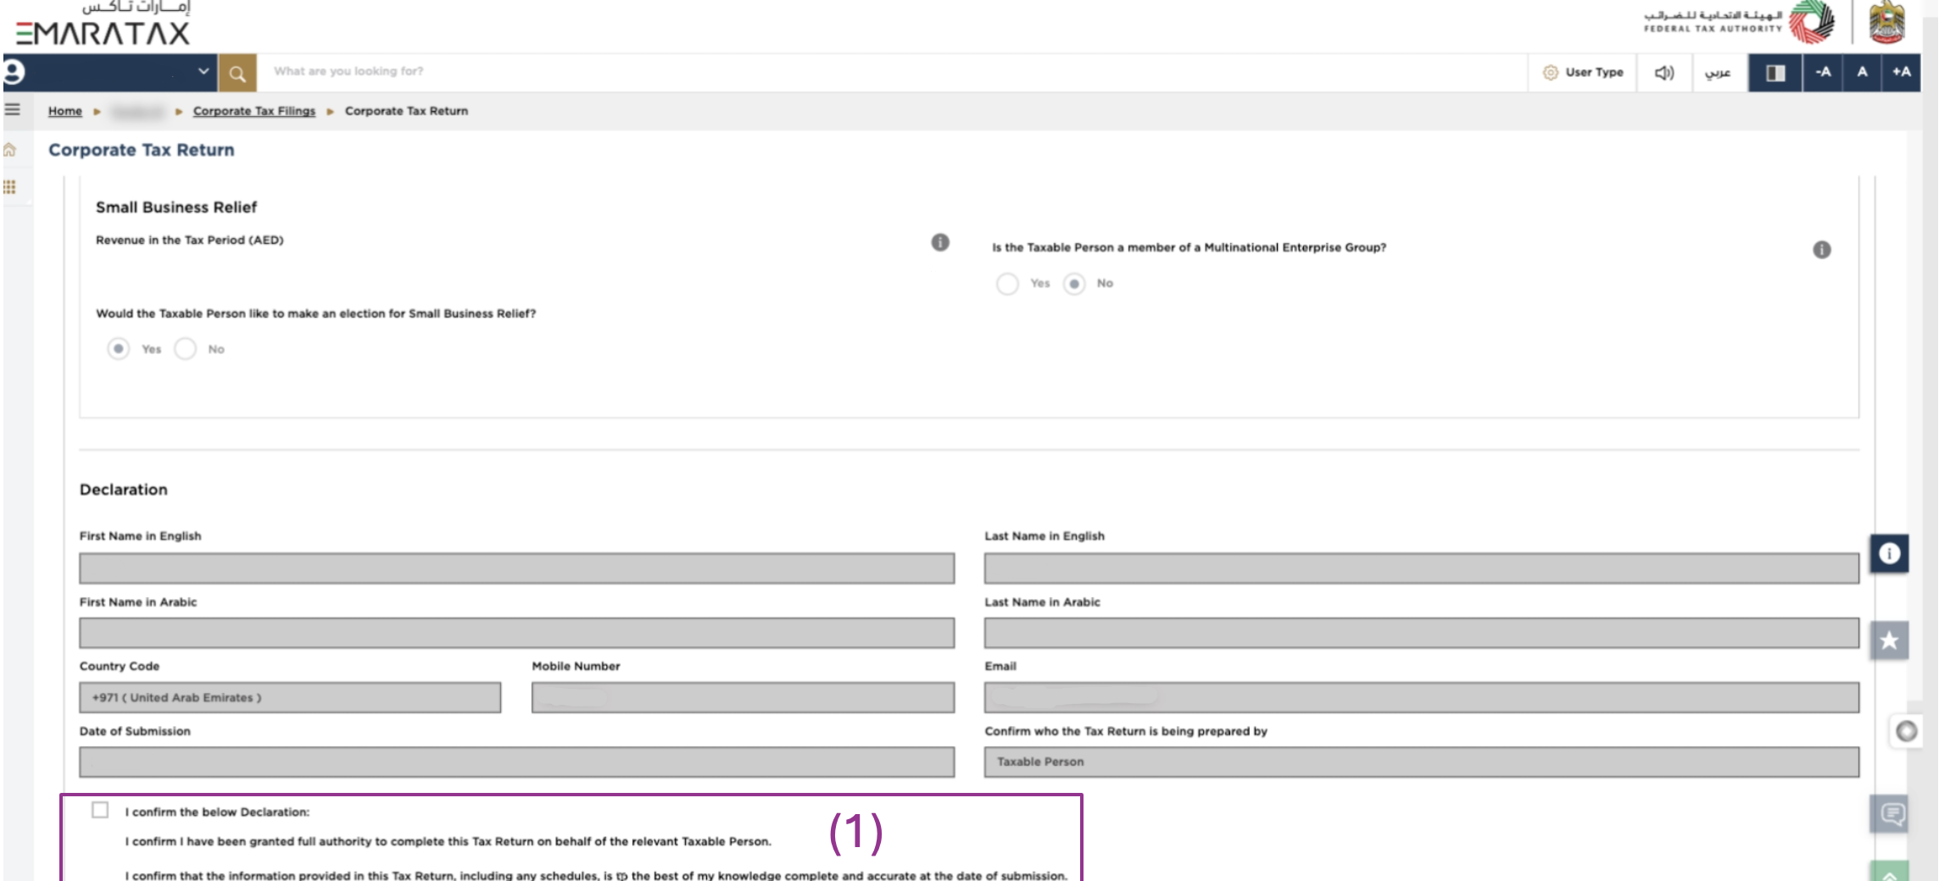The width and height of the screenshot is (1950, 881).
Task: Check the 'I confirm the below Declaration' box
Action: point(100,810)
